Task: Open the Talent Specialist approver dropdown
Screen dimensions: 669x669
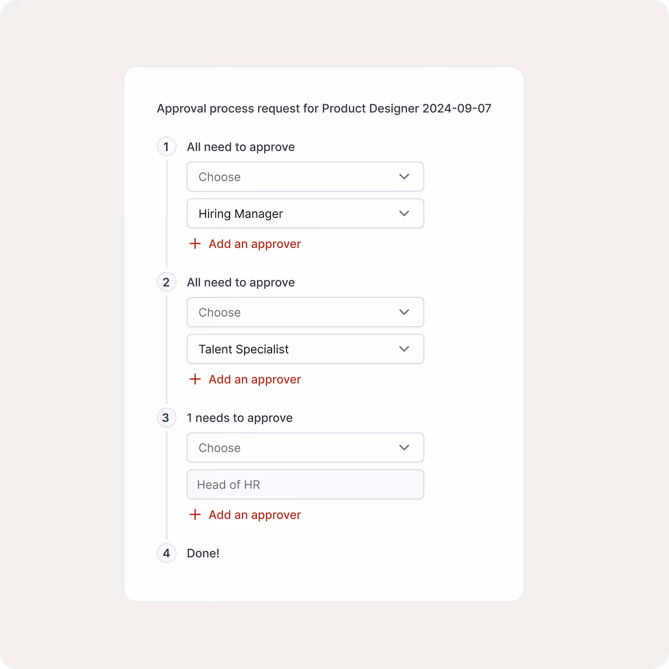Action: point(306,349)
